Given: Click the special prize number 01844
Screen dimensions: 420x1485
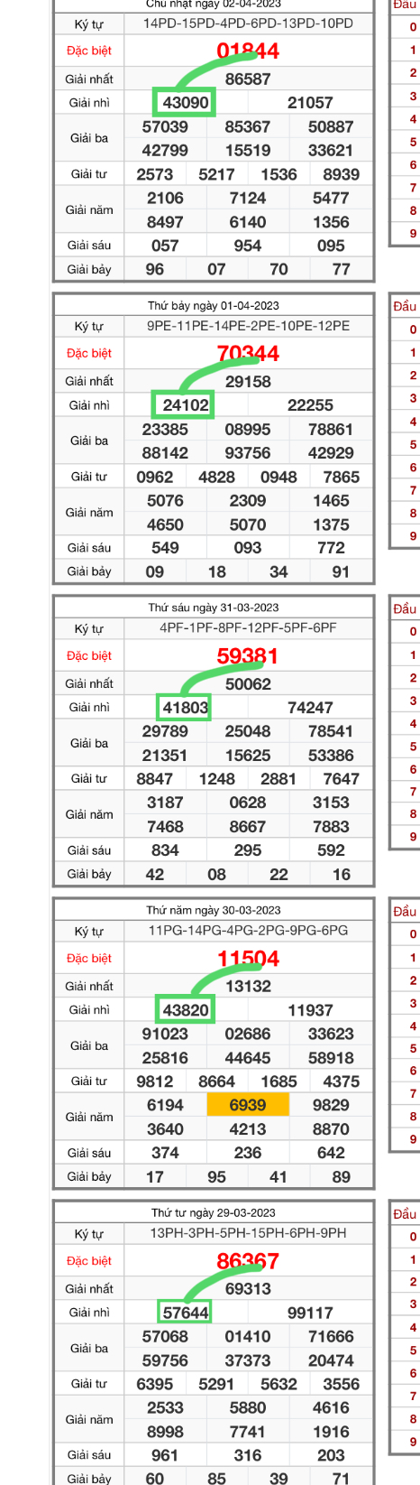Looking at the screenshot, I should [248, 51].
